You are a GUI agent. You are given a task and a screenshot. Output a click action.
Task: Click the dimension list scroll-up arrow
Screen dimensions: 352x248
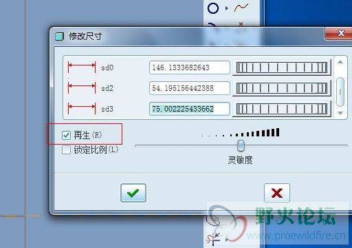[x=340, y=62]
